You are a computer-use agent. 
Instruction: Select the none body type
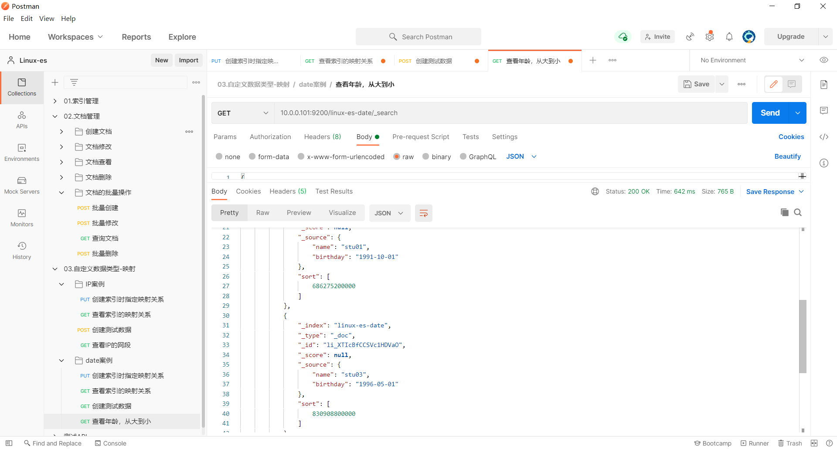click(x=219, y=156)
